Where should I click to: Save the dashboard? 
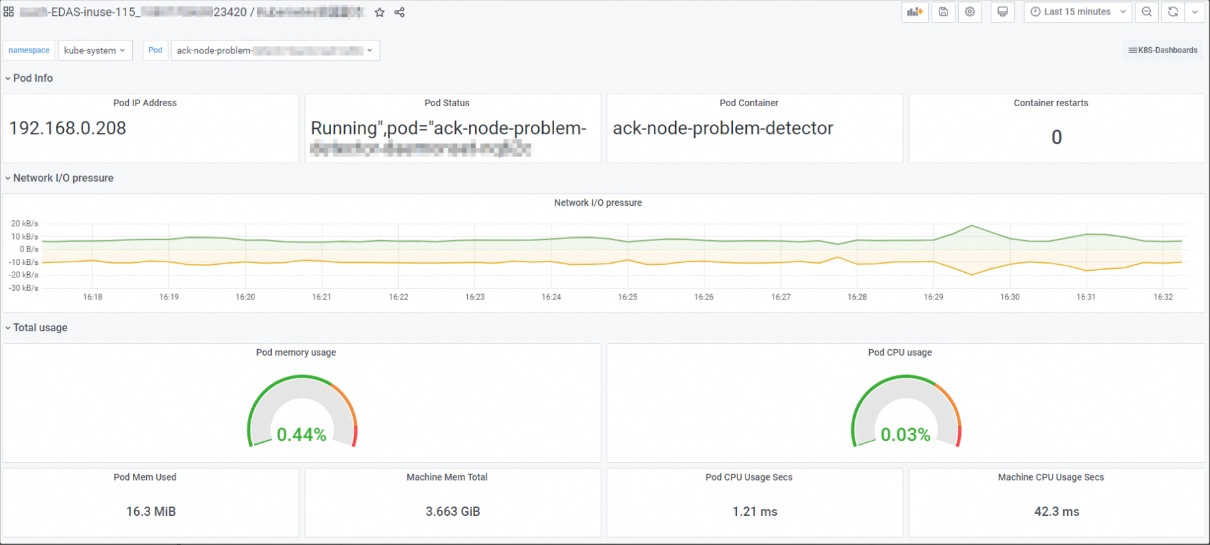coord(944,12)
